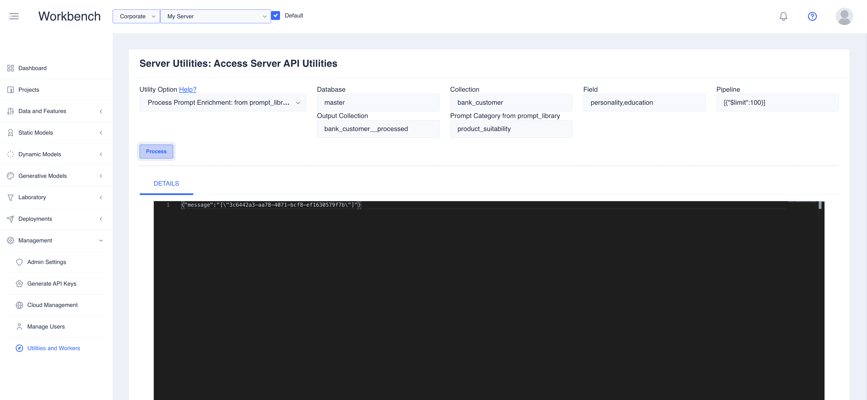
Task: Expand the Generative Models menu
Action: tap(56, 176)
